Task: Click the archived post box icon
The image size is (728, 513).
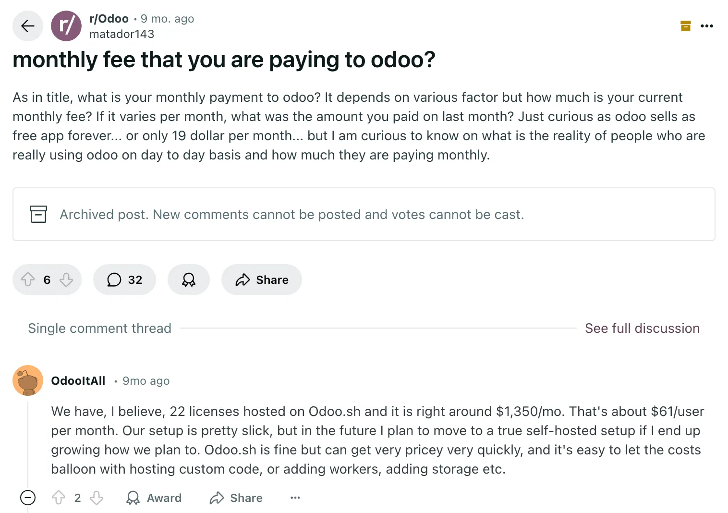Action: [x=38, y=214]
